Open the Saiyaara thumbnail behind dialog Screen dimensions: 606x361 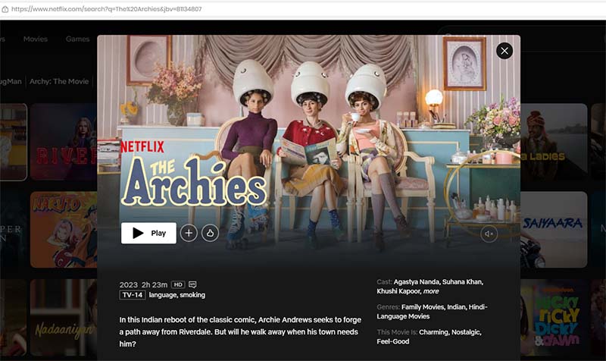pos(554,230)
